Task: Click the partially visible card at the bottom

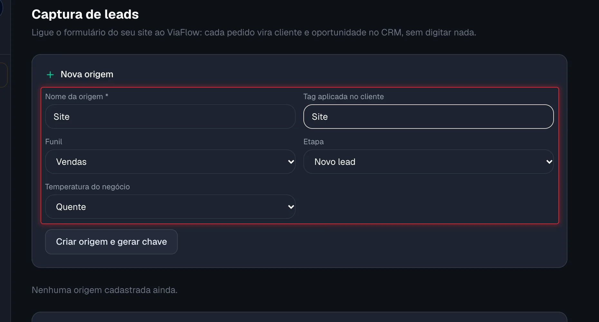Action: pos(299,317)
